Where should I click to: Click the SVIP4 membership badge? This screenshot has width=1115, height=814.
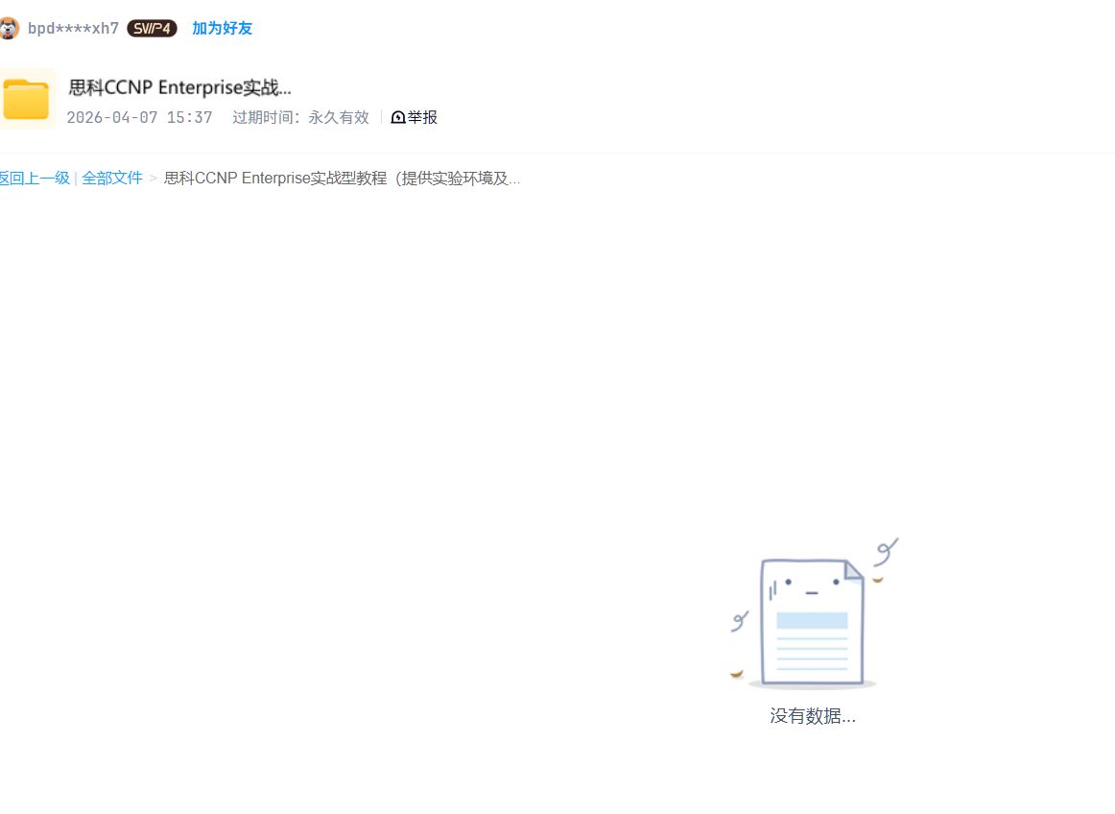pyautogui.click(x=152, y=28)
